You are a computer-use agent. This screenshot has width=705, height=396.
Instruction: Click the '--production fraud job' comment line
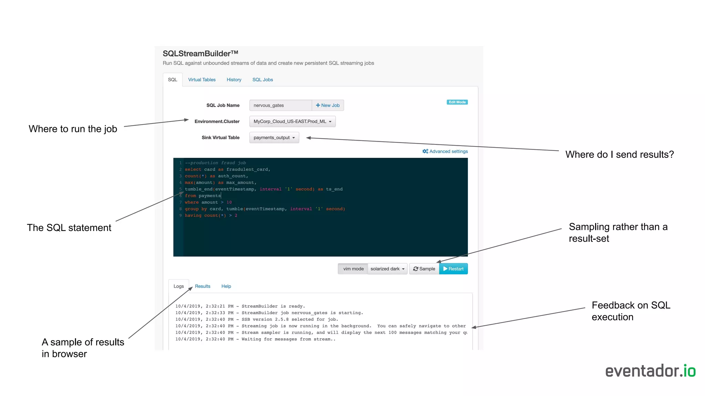(215, 163)
